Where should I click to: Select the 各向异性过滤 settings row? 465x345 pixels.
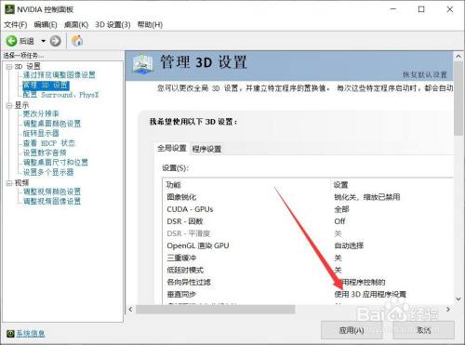coord(308,282)
